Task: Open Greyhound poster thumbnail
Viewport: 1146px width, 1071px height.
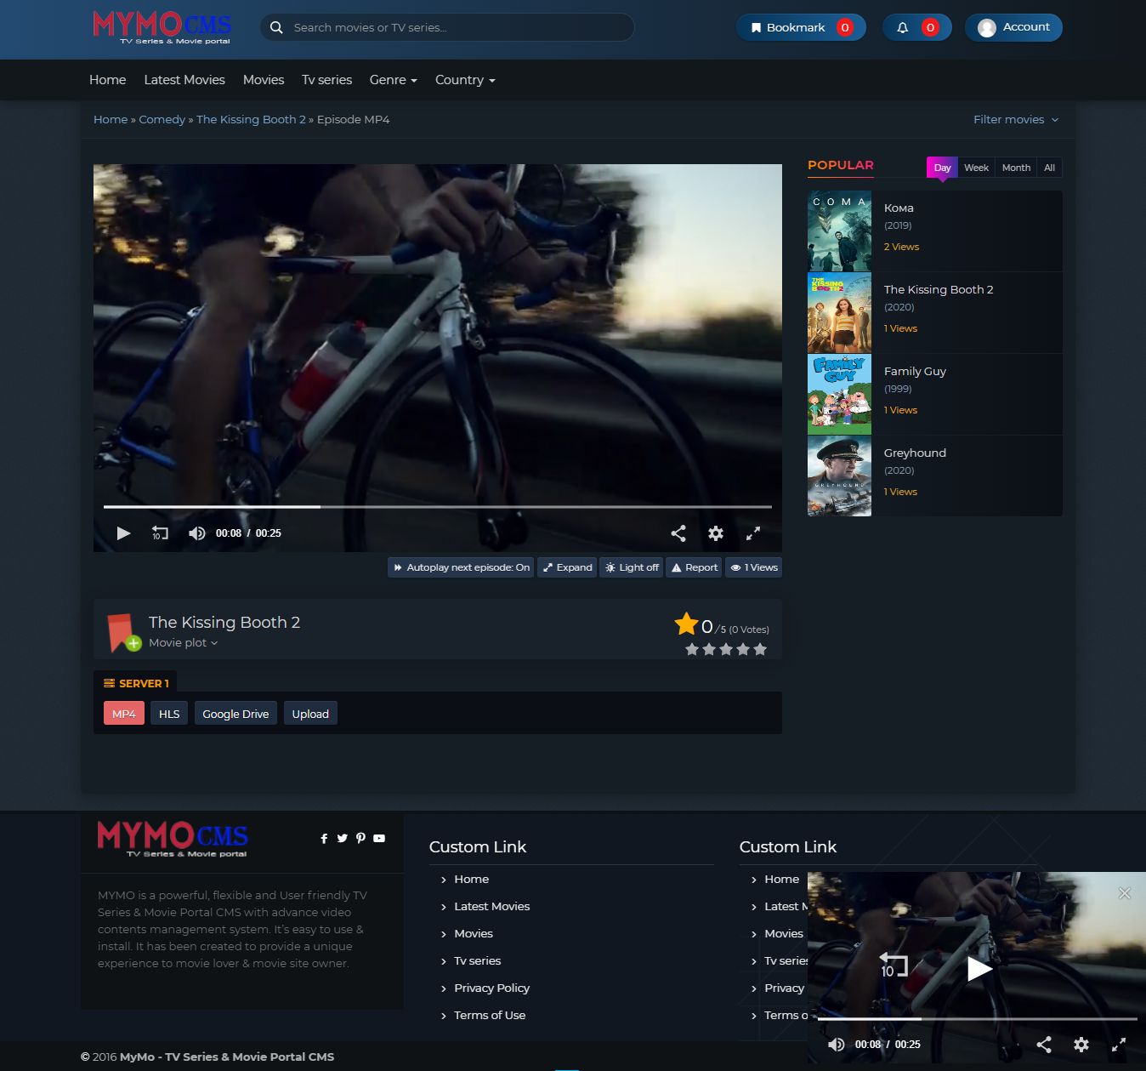Action: (839, 476)
